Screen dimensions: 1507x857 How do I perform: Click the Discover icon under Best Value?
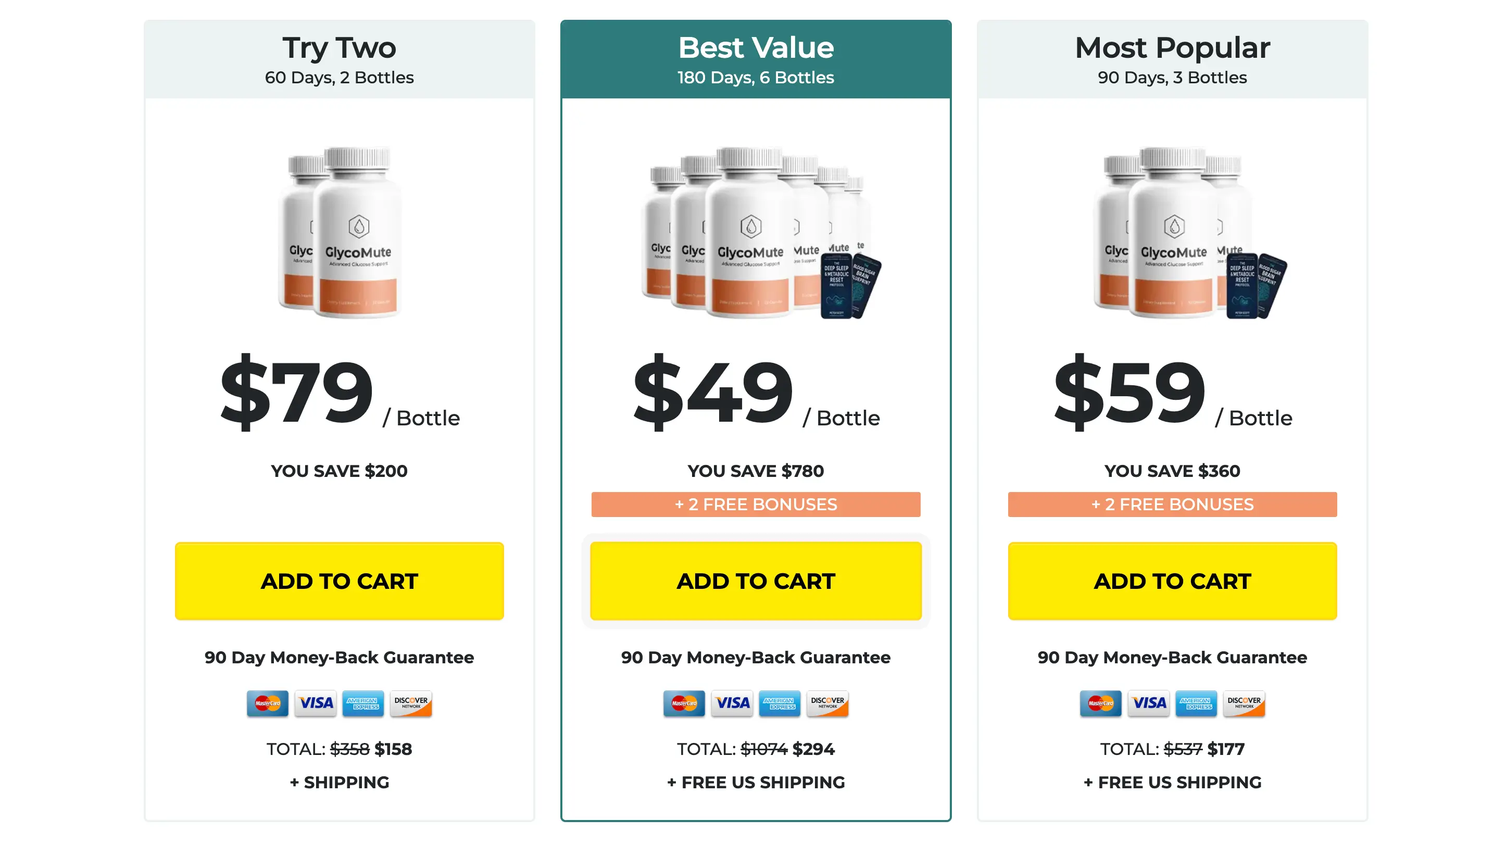pos(827,703)
